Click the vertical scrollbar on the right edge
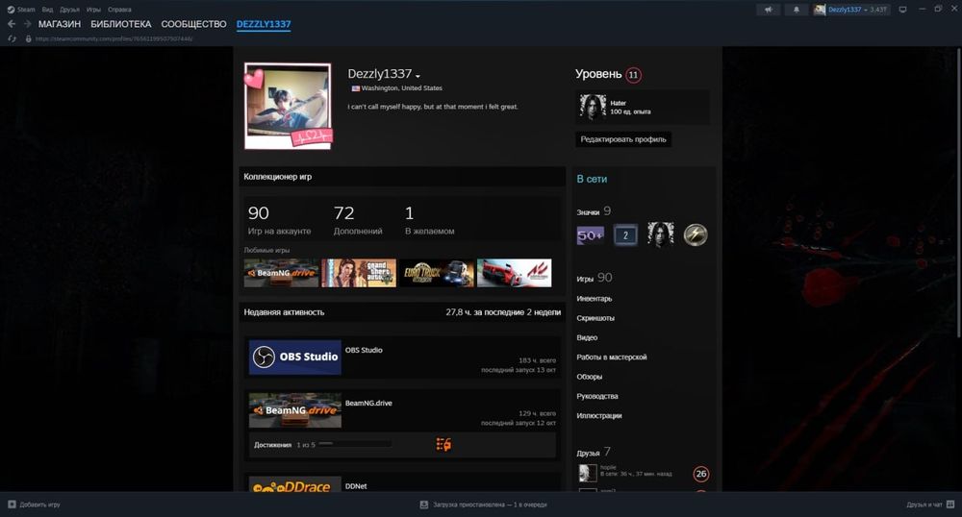 pyautogui.click(x=959, y=193)
